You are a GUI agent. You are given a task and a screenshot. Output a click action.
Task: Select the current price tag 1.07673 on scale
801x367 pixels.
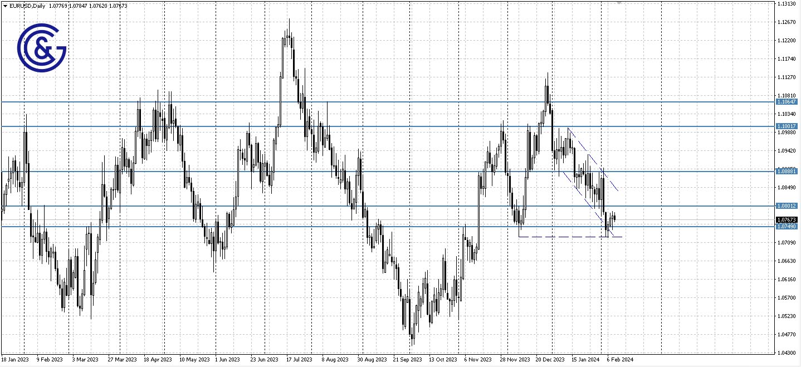[x=787, y=219]
